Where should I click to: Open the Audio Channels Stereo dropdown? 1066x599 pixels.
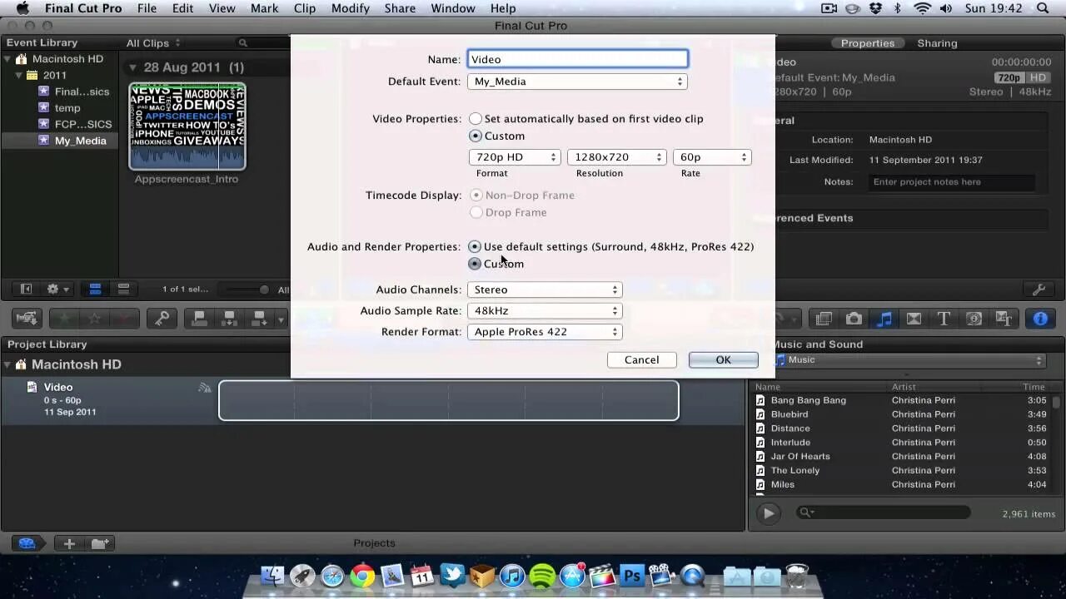tap(545, 290)
